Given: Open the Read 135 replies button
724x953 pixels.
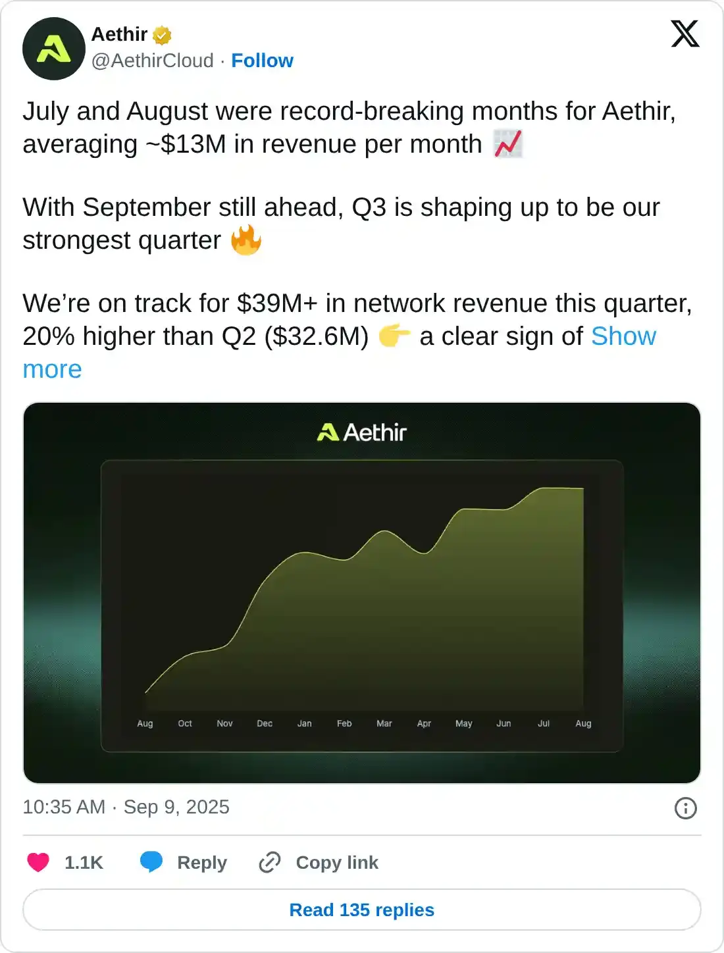Looking at the screenshot, I should pyautogui.click(x=362, y=910).
